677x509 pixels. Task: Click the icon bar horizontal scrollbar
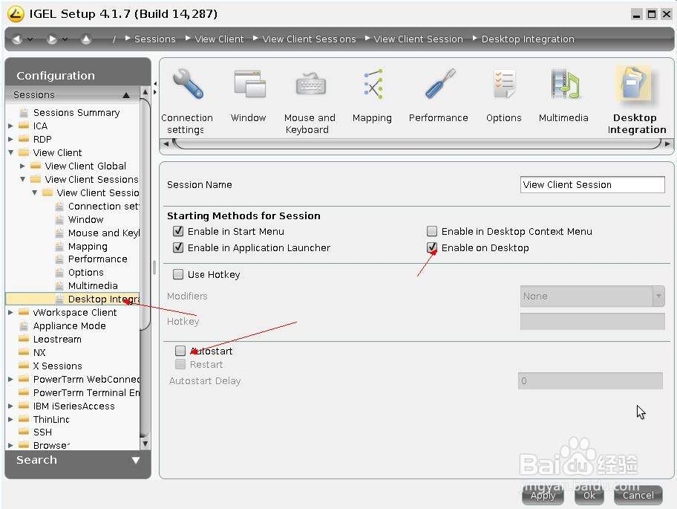417,144
